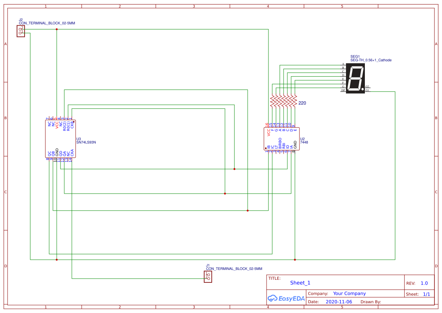Click the junction dot below the 7448

[x=294, y=259]
